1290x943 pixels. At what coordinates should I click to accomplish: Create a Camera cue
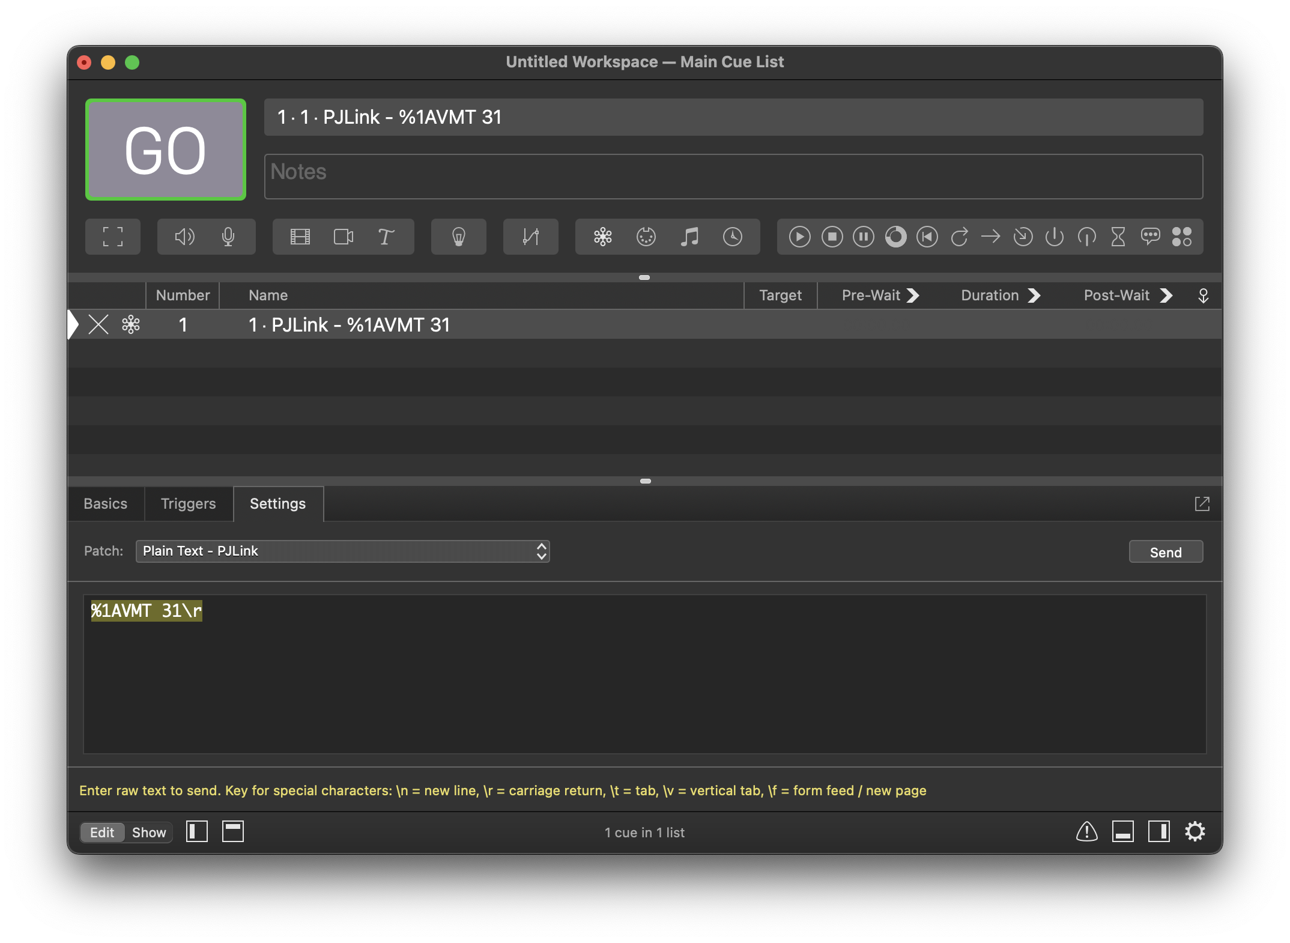[x=343, y=236]
